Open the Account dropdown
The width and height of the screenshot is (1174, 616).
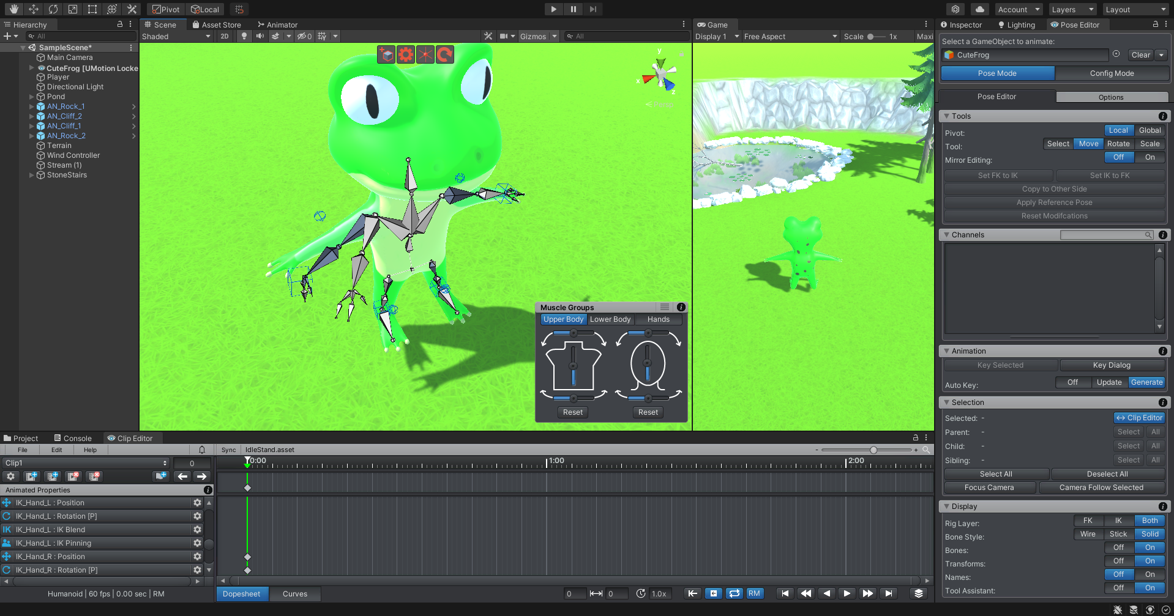click(1019, 9)
